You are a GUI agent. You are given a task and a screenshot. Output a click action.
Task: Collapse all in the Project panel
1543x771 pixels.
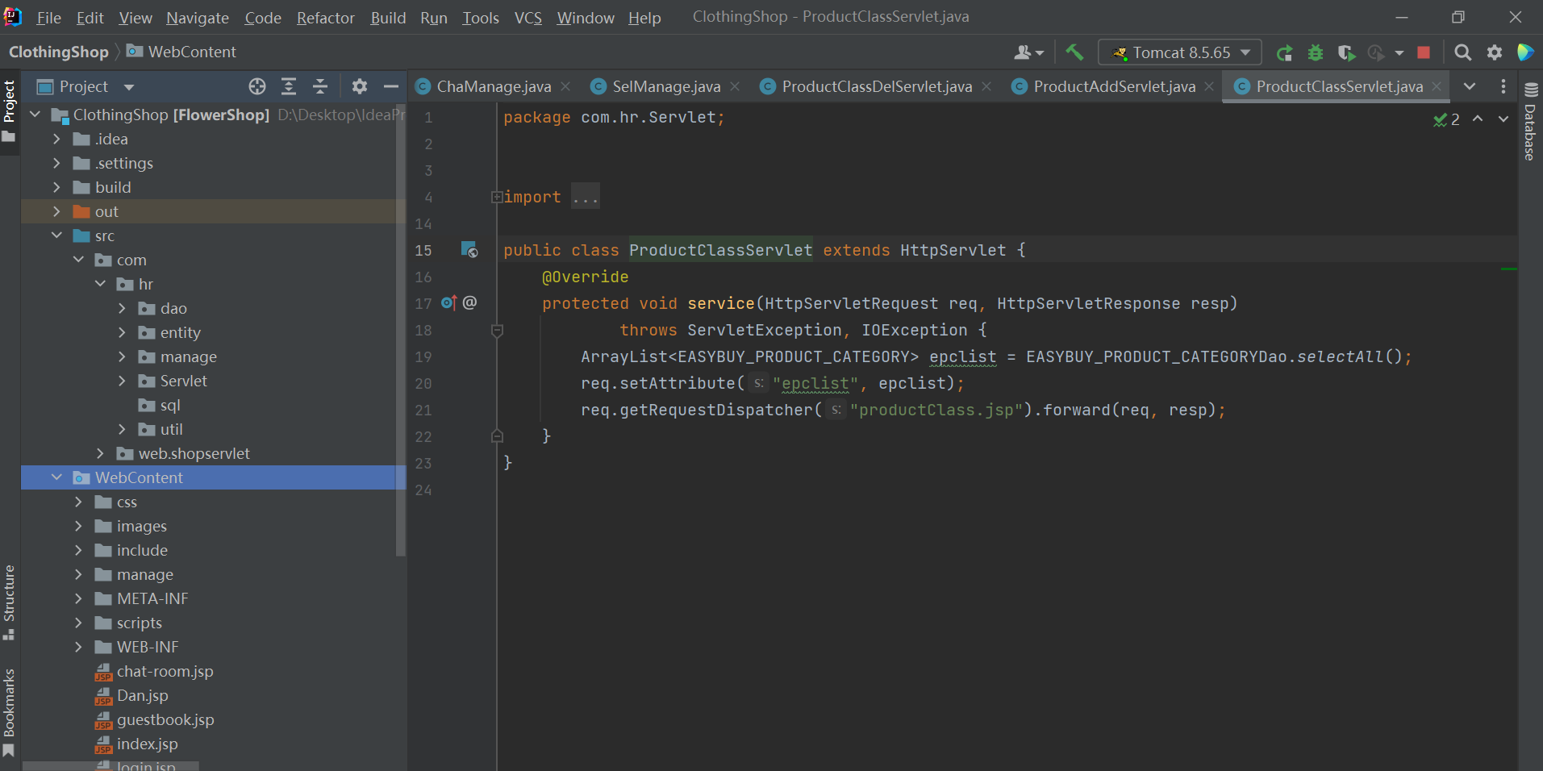pyautogui.click(x=320, y=86)
